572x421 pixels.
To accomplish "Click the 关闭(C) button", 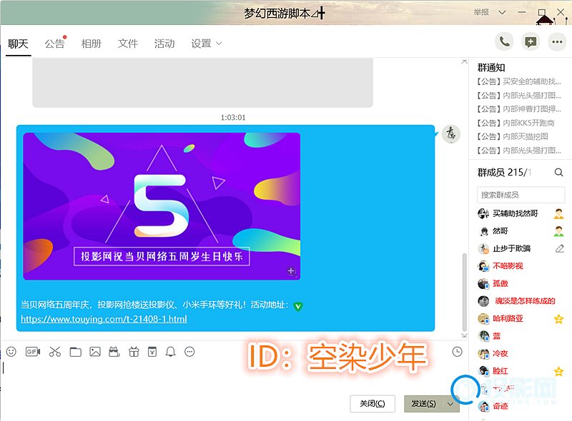I will (372, 404).
